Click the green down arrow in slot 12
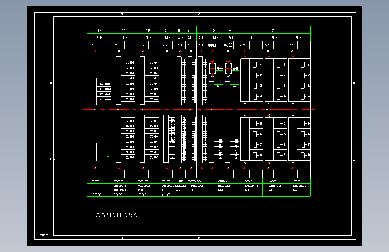This screenshot has height=252, width=389. (108, 156)
